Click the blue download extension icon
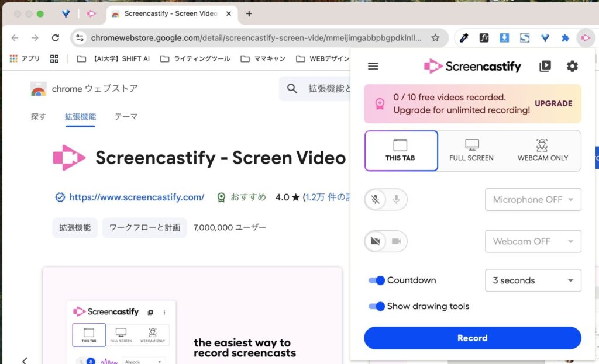Image resolution: width=599 pixels, height=364 pixels. 504,38
